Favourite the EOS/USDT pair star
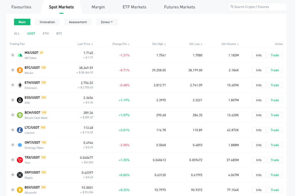Screen dimensions: 295x196 13,100
